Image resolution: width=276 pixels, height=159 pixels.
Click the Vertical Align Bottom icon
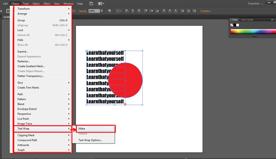point(157,10)
